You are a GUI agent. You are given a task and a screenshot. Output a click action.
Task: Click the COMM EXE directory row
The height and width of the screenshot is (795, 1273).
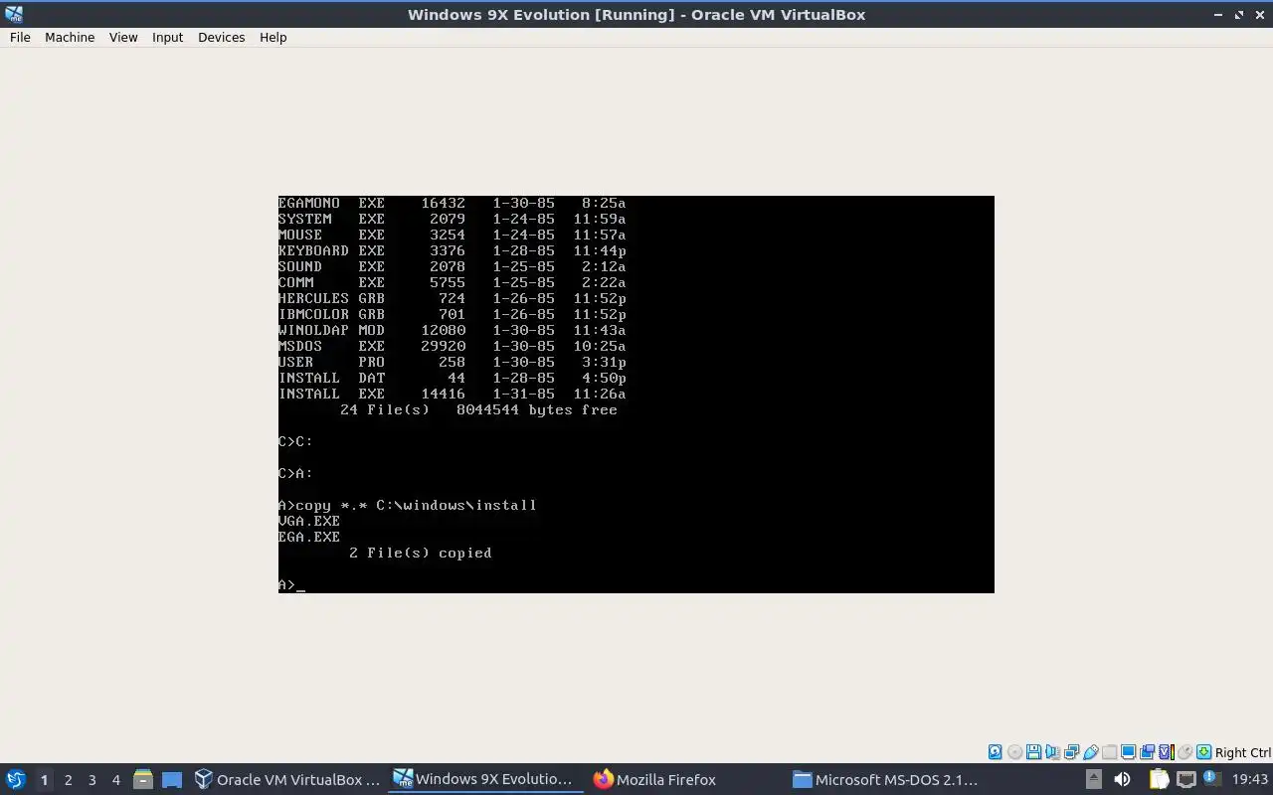[x=452, y=282]
